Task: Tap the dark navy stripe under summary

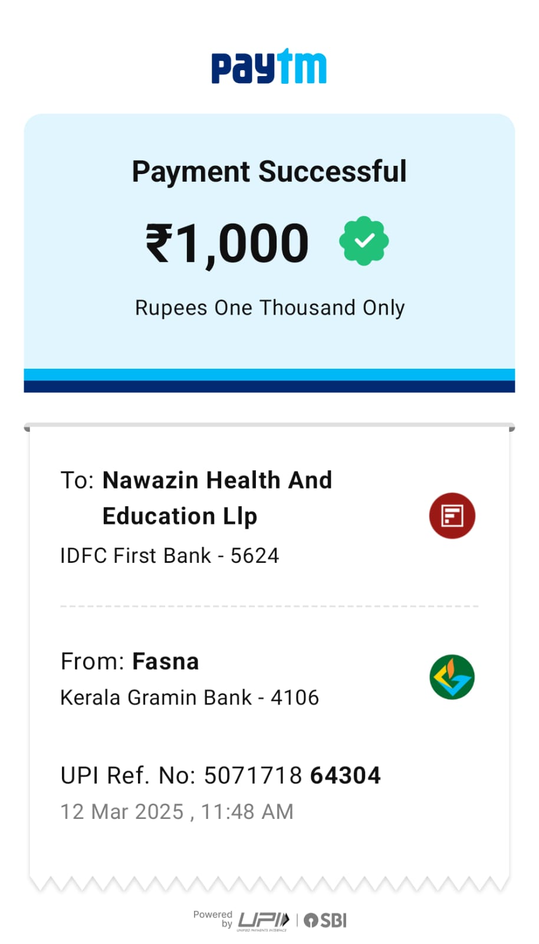Action: click(269, 386)
